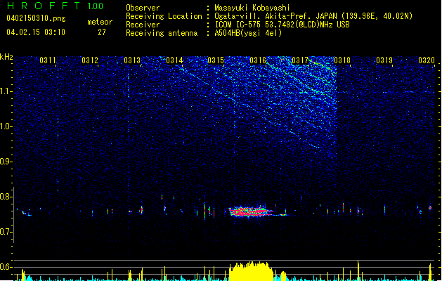
Task: Click the meteor count value 27
Action: click(x=102, y=32)
